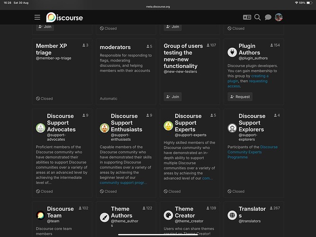Click the Support Advocates group avatar

[x=41, y=128]
